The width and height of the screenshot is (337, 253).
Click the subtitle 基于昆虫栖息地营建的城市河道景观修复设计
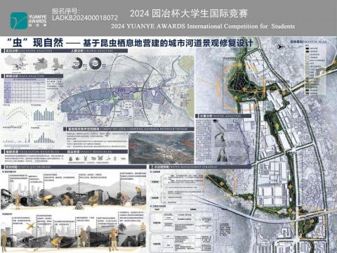point(168,43)
